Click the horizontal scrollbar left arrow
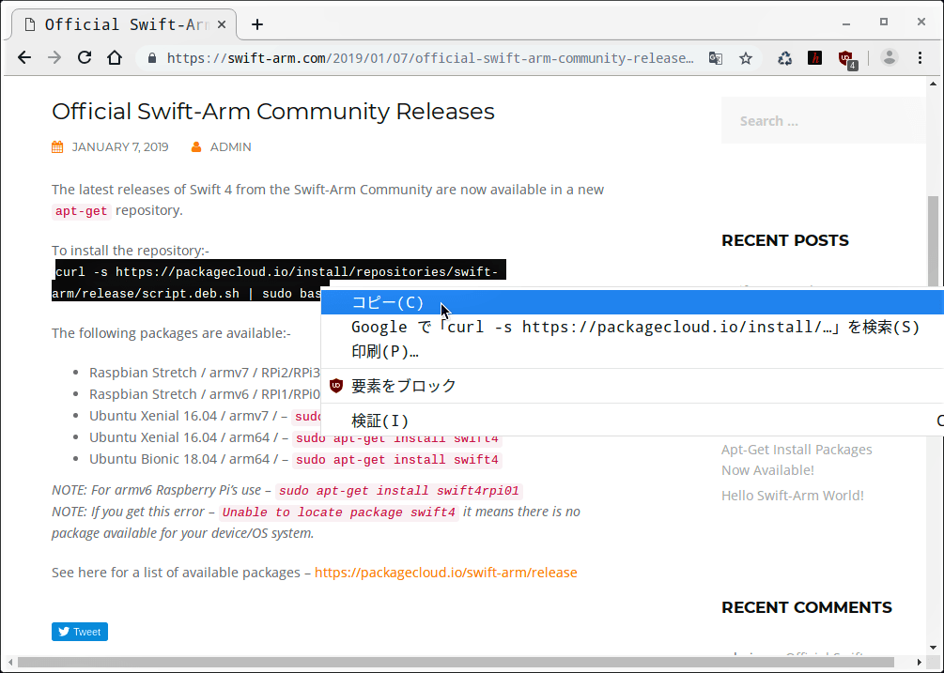Viewport: 944px width, 673px height. 8,662
